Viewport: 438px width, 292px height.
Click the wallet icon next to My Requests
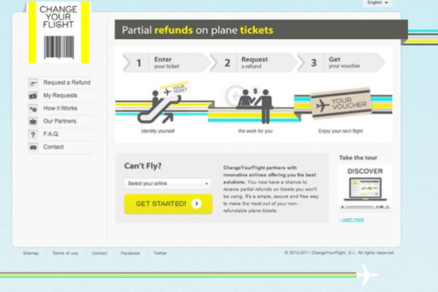[x=33, y=96]
